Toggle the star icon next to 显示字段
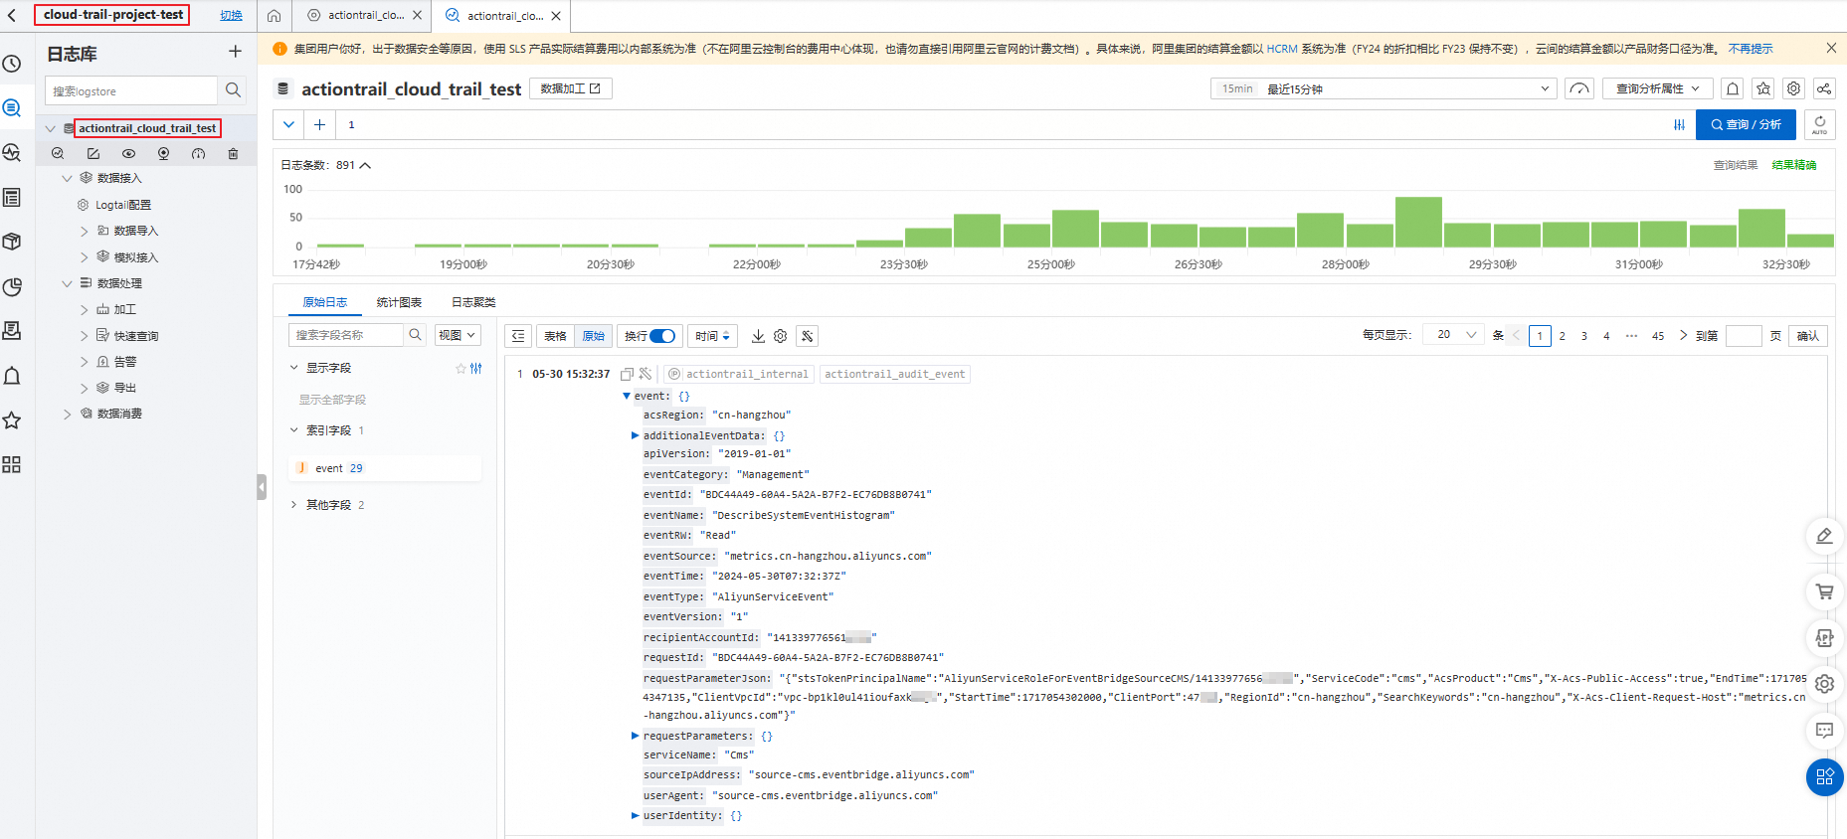The height and width of the screenshot is (839, 1847). coord(461,368)
